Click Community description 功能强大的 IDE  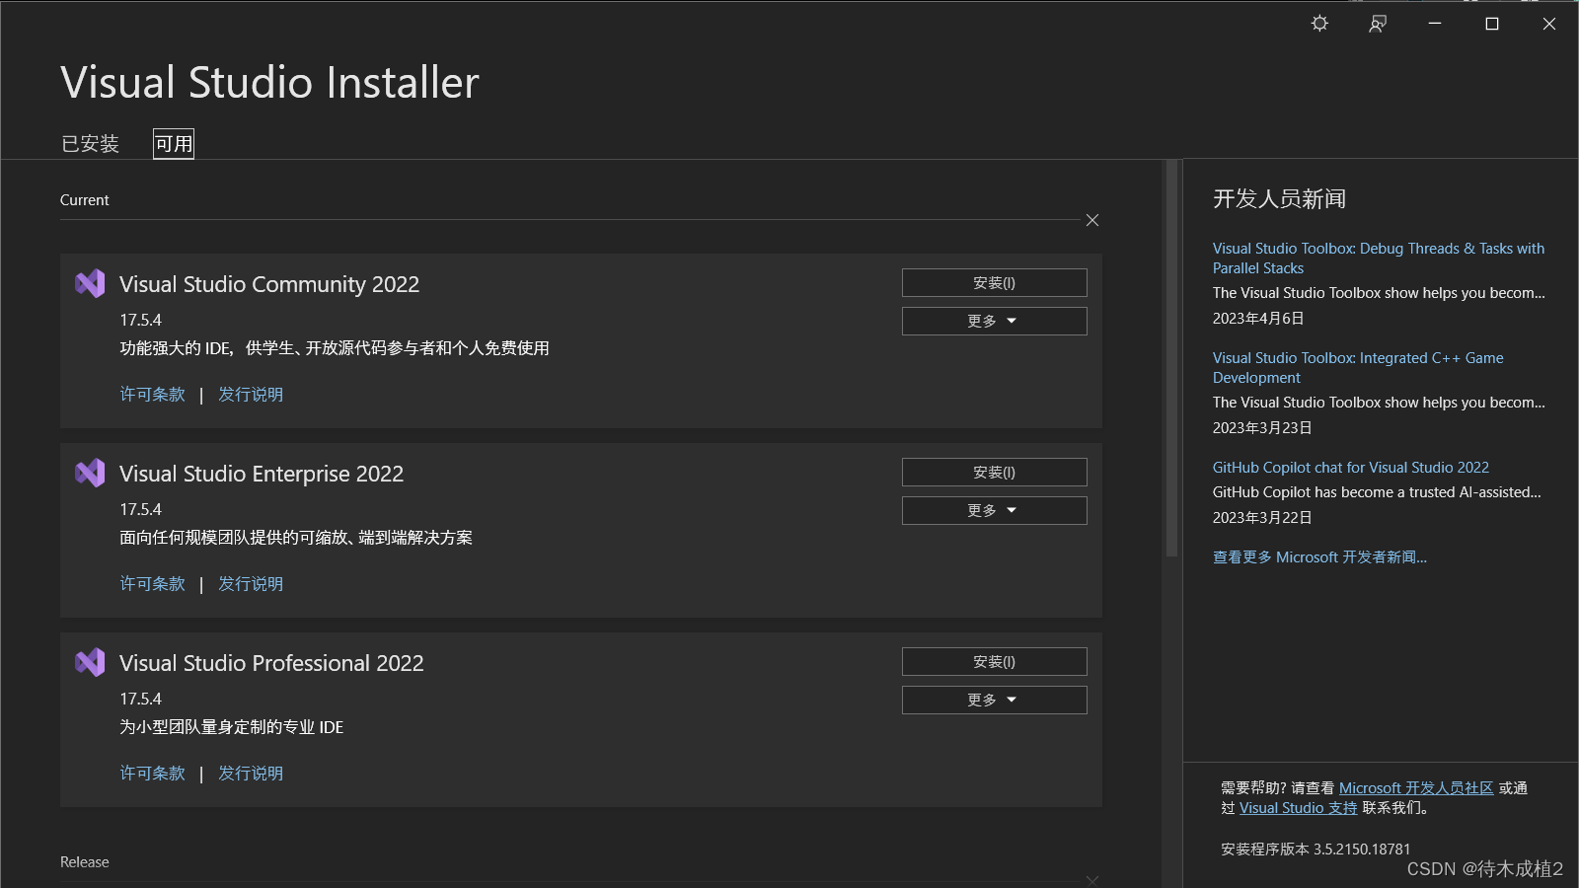pos(335,348)
